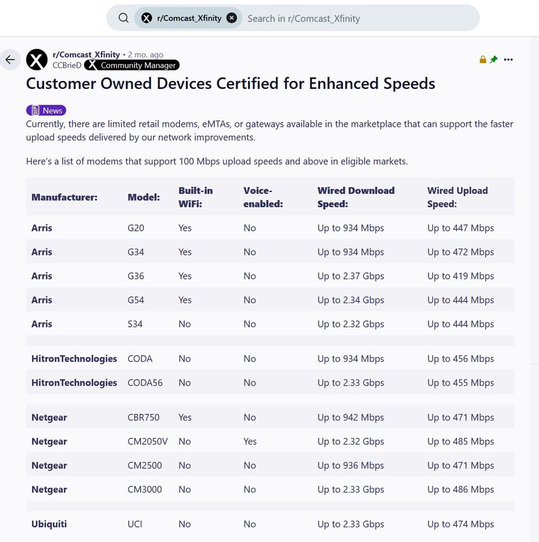Click Up to 486 Mbps upload value

tap(460, 489)
